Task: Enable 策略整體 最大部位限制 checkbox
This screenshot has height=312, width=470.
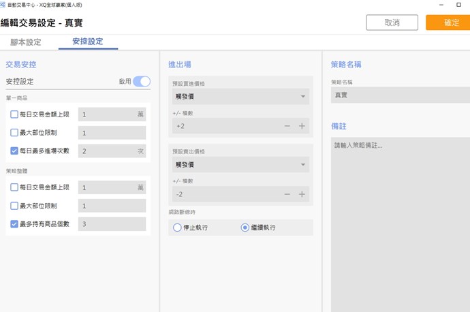Action: click(14, 206)
